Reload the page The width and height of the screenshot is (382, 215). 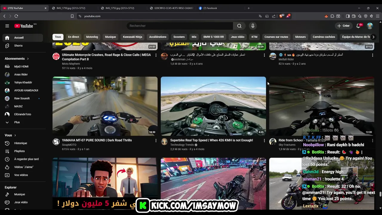(x=16, y=16)
